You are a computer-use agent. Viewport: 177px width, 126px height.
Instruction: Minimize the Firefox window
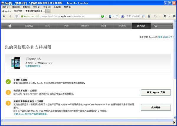[166, 3]
